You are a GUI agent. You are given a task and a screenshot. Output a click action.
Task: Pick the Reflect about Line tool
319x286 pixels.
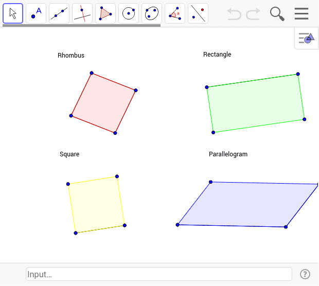pos(198,13)
